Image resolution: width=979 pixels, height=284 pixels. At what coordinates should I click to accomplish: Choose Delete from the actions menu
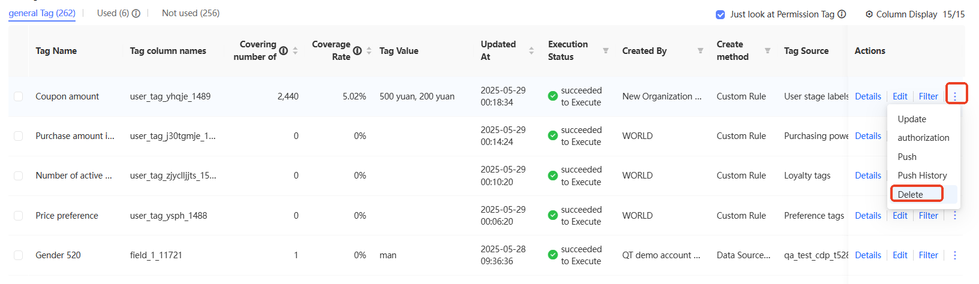[910, 194]
